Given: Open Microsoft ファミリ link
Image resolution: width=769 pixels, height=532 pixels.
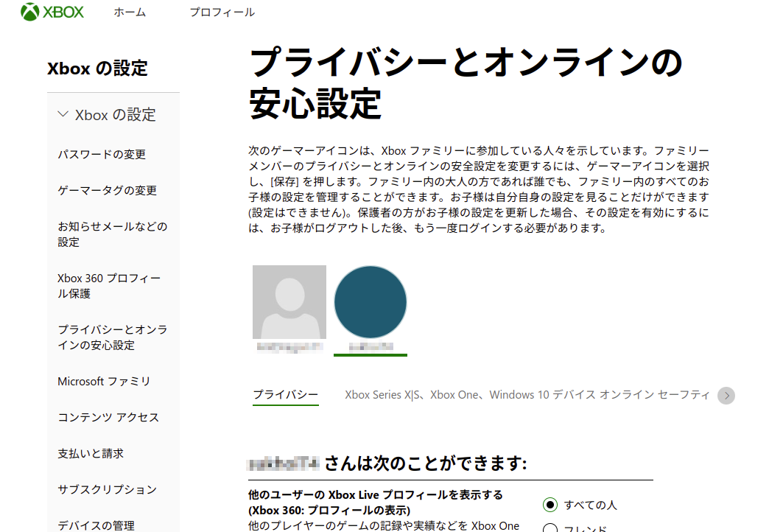Looking at the screenshot, I should point(104,382).
